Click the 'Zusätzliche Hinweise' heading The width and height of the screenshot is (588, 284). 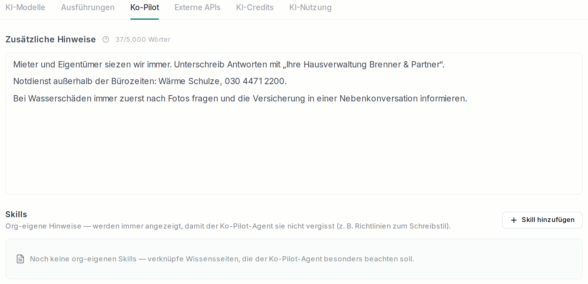[51, 39]
